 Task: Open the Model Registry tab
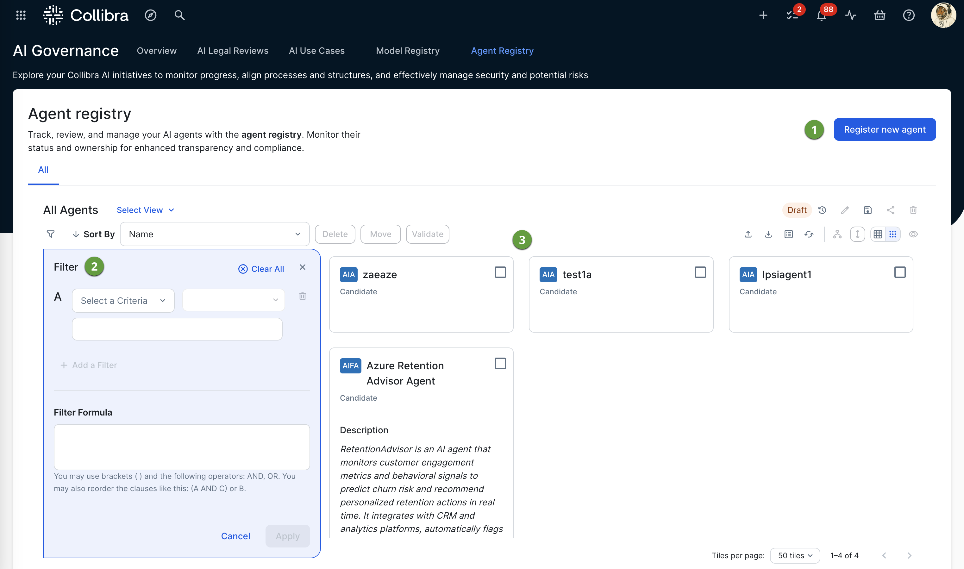click(x=408, y=51)
